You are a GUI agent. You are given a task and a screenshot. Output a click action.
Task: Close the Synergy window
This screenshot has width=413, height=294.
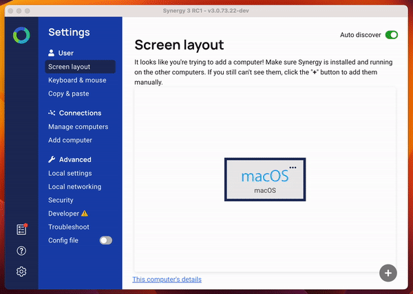(x=10, y=11)
